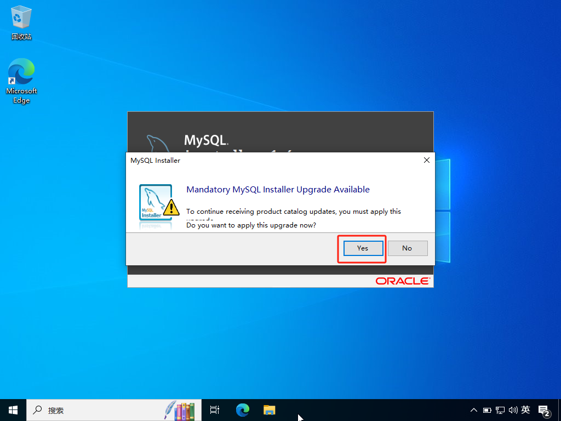Click the MySQL dolphin logo on the splash screen
This screenshot has width=561, height=421.
(x=158, y=143)
